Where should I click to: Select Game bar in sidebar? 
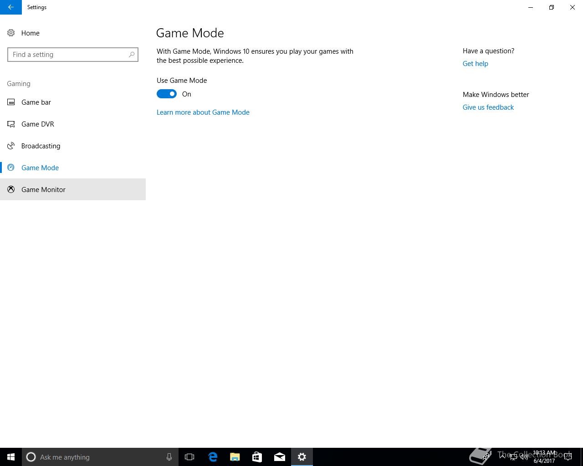click(x=73, y=102)
